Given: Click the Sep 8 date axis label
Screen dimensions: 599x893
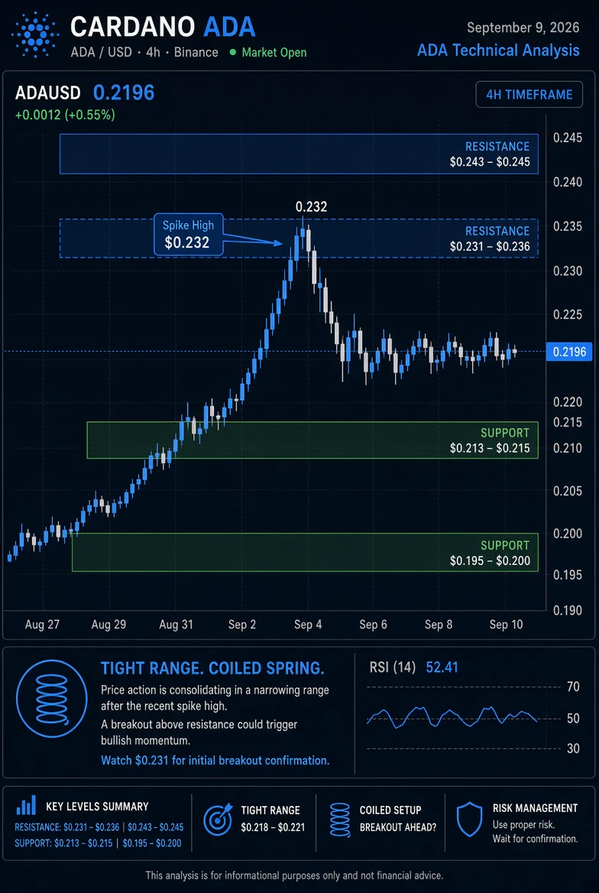Looking at the screenshot, I should click(439, 625).
